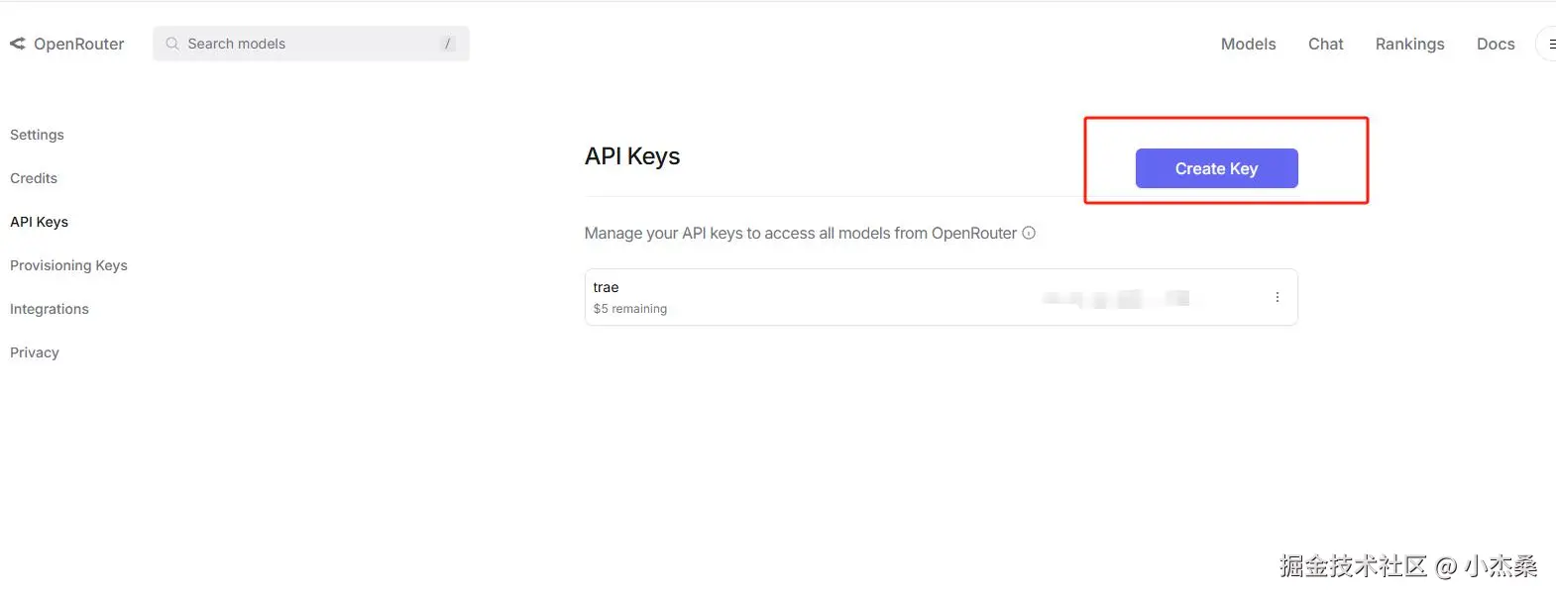Open the three-dot menu for trae key
This screenshot has width=1556, height=598.
click(1278, 297)
